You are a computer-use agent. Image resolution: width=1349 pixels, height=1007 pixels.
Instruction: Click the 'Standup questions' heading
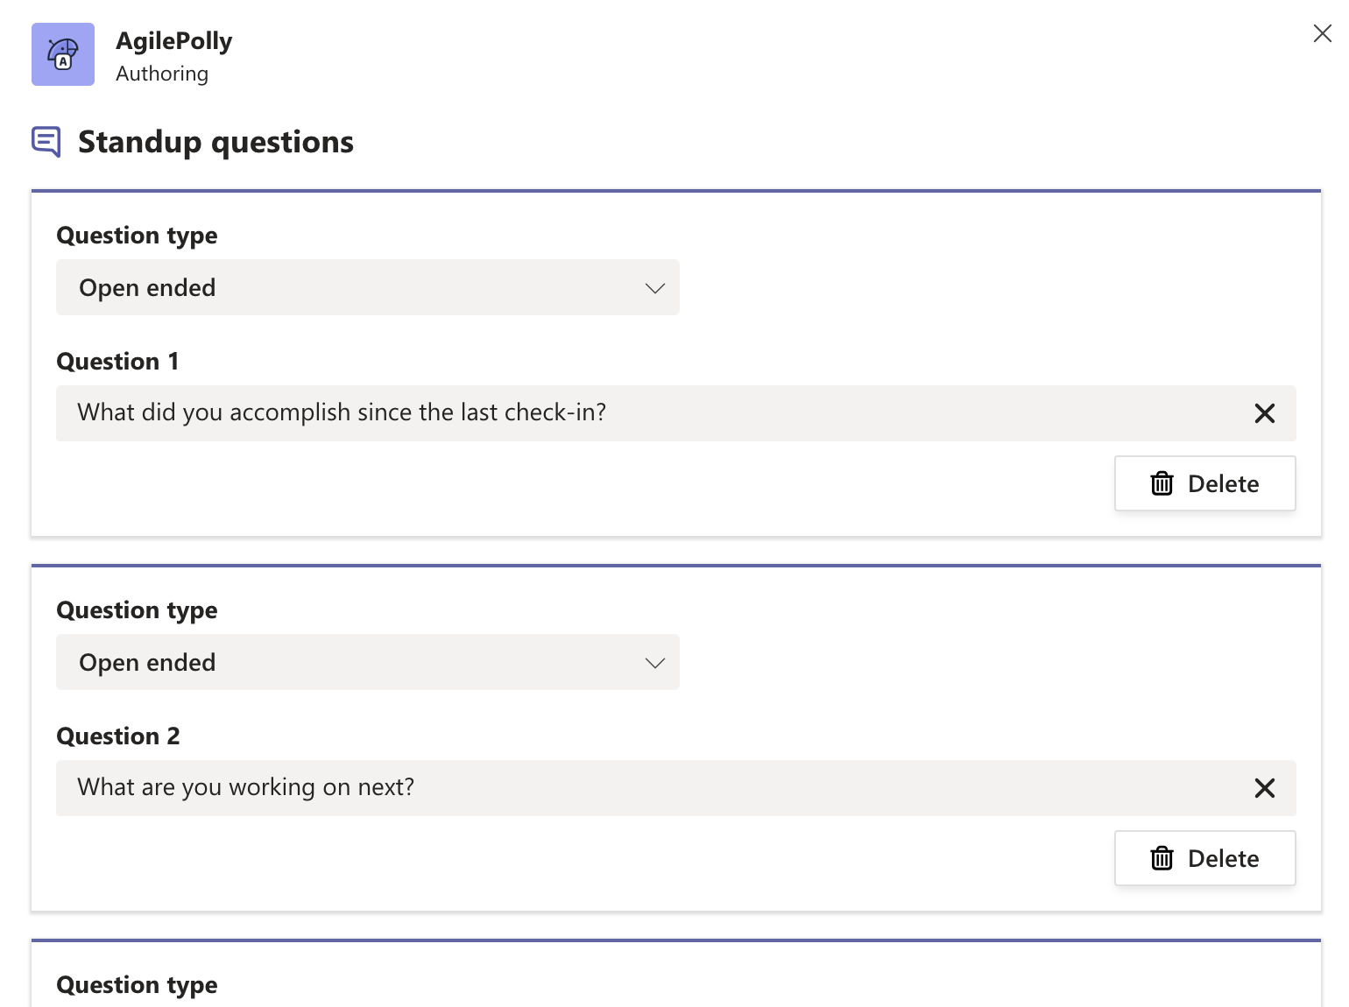[215, 142]
